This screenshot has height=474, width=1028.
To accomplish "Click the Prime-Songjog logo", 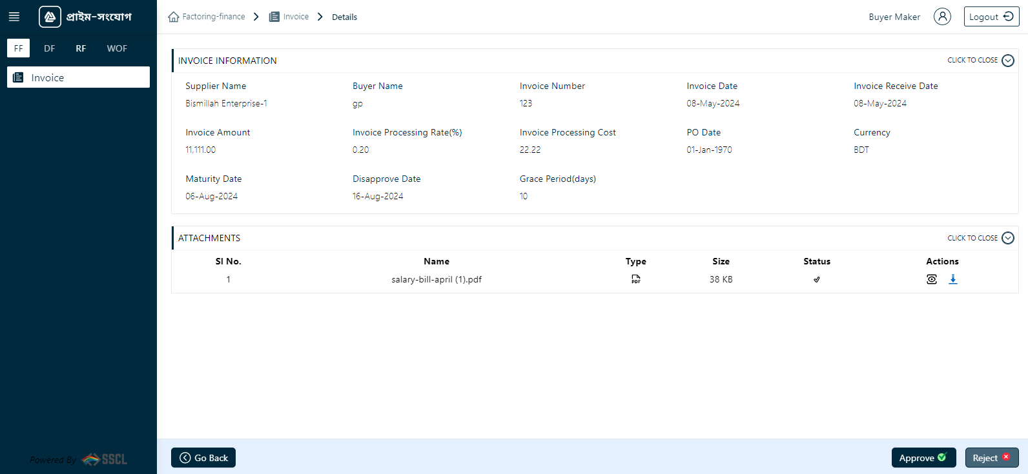I will click(85, 17).
